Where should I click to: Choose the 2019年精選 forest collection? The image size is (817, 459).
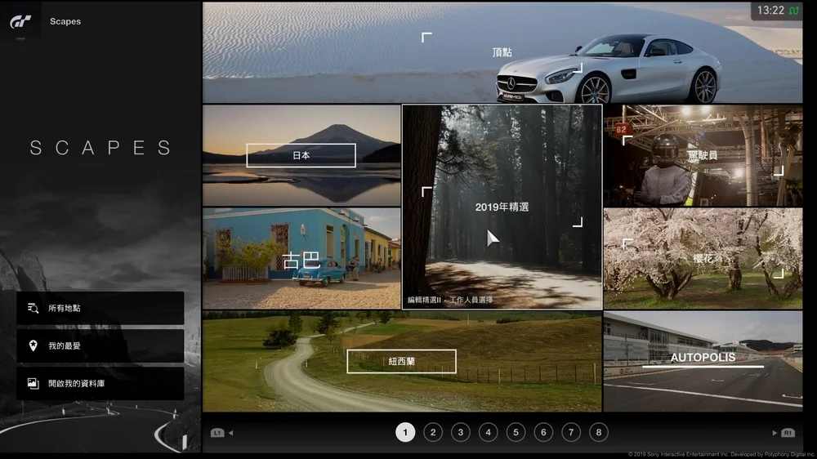502,207
